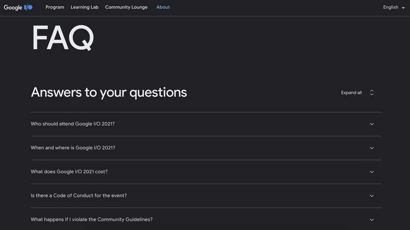
Task: Click the Expand all double-chevron icon
Action: coord(371,92)
